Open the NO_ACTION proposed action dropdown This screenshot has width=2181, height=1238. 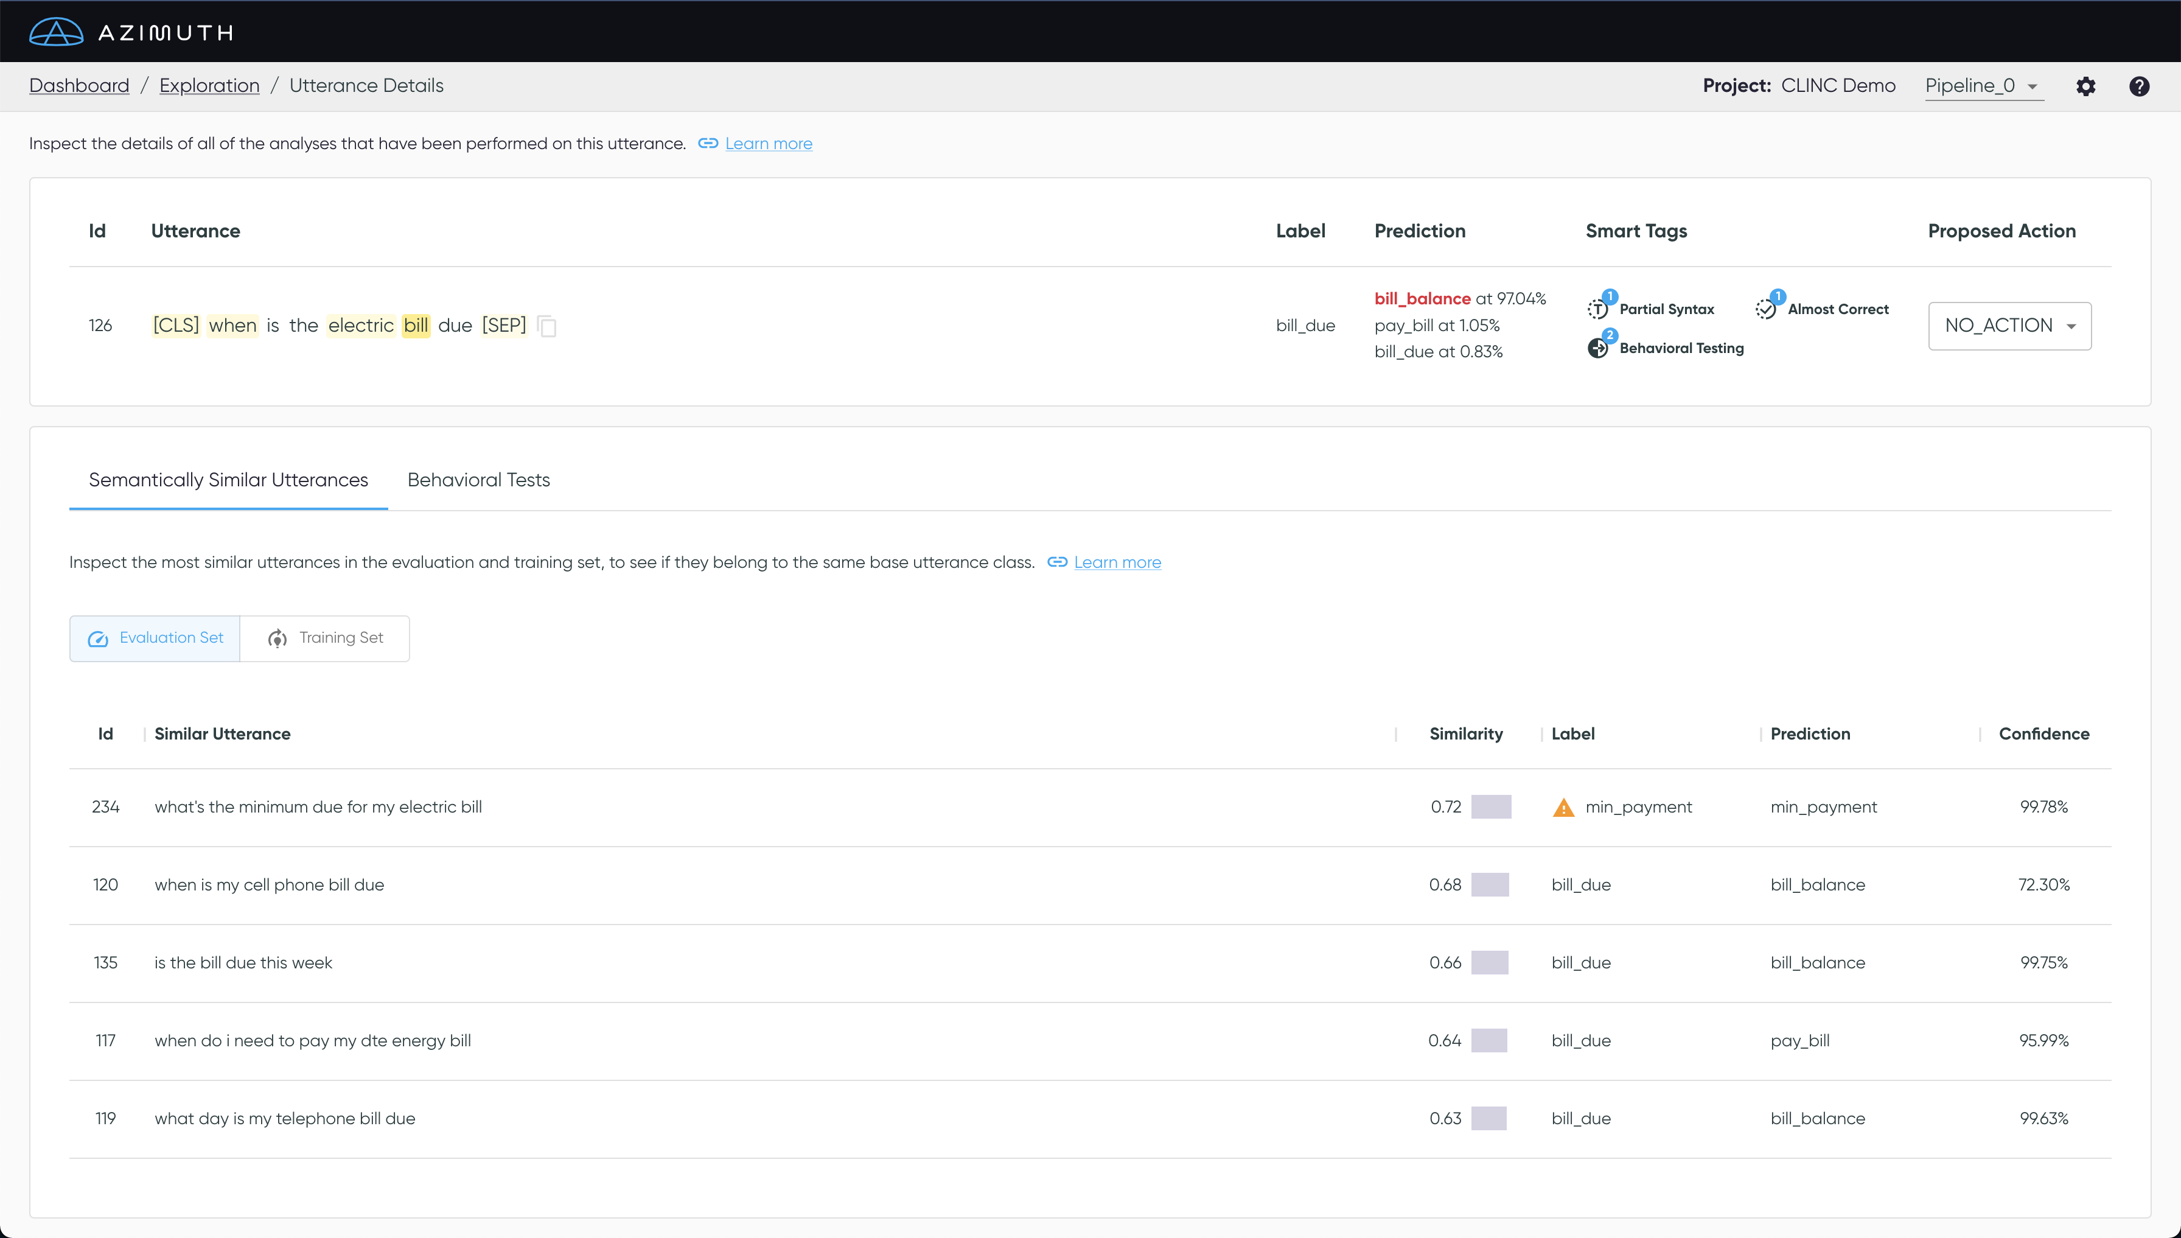[2009, 326]
